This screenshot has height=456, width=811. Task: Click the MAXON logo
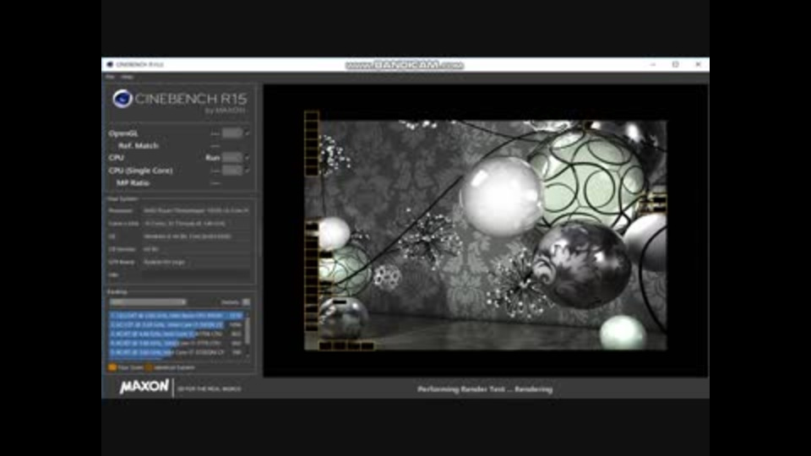pyautogui.click(x=144, y=387)
